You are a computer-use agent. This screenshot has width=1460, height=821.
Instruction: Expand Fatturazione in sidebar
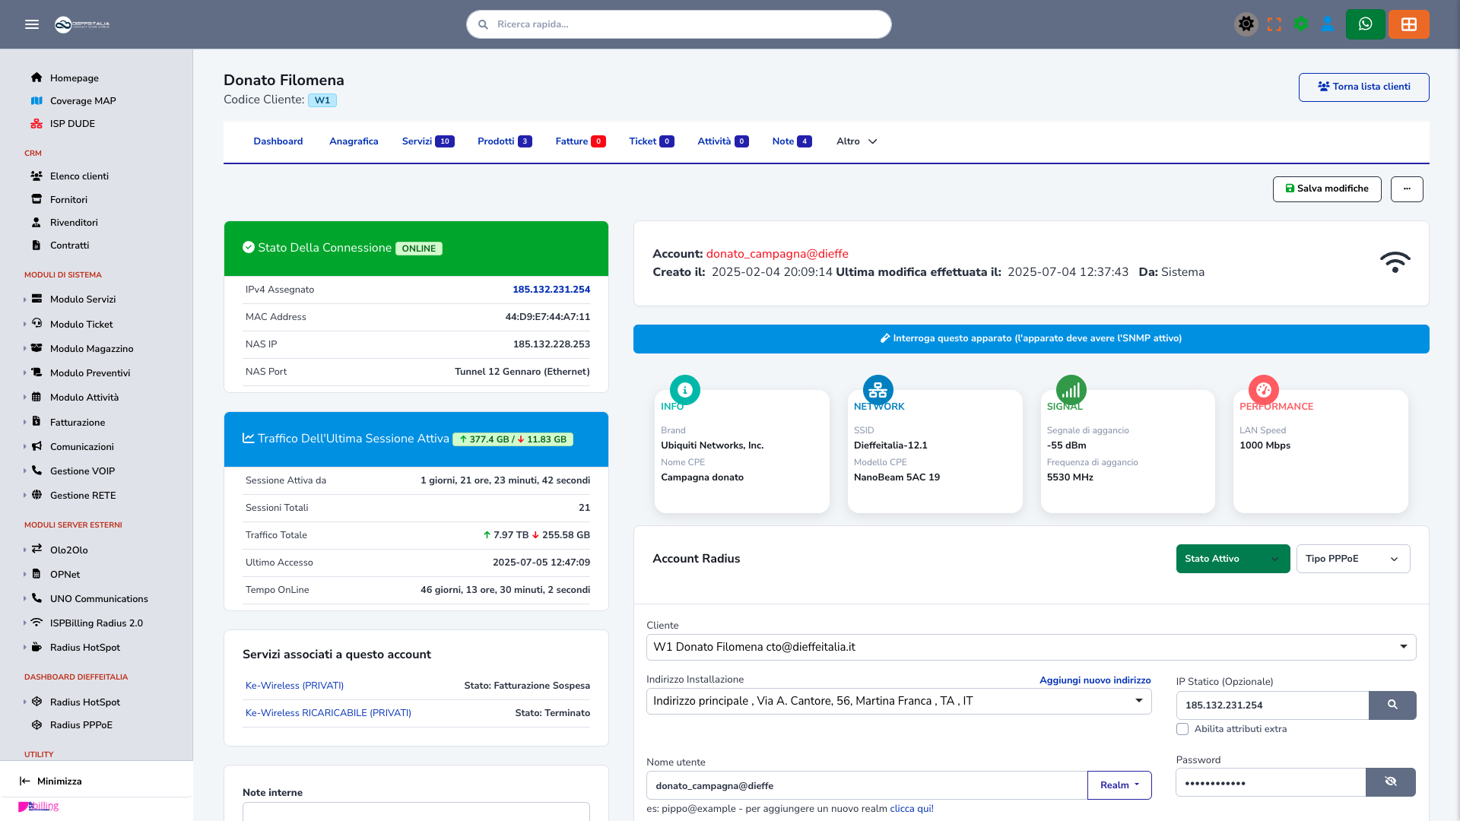(x=65, y=422)
